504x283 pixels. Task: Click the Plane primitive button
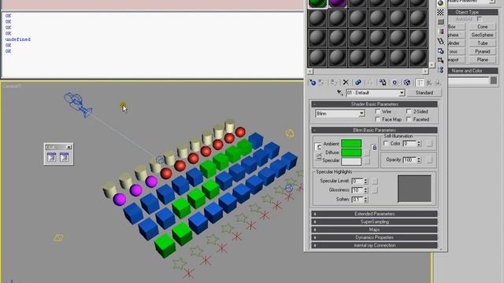coord(483,60)
